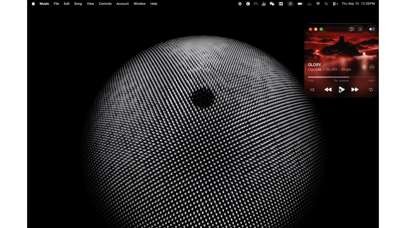Screen dimensions: 406x228
Task: Play the song GLORY
Action: 341,89
